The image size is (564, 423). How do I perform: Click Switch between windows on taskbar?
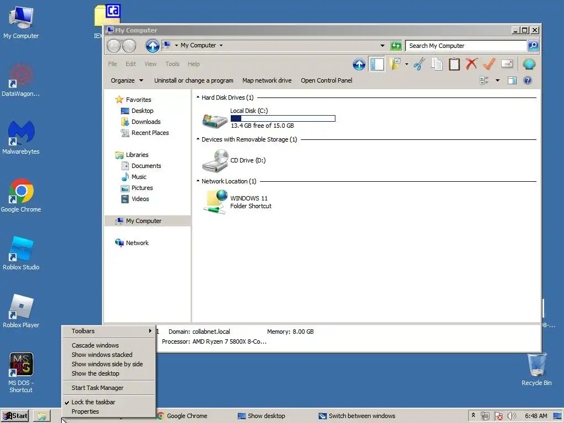coord(357,416)
